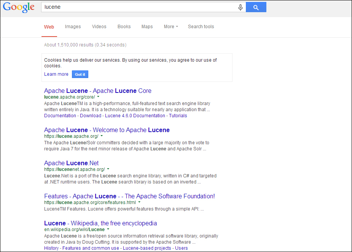Open Features - Apache Lucene result

coord(129,196)
